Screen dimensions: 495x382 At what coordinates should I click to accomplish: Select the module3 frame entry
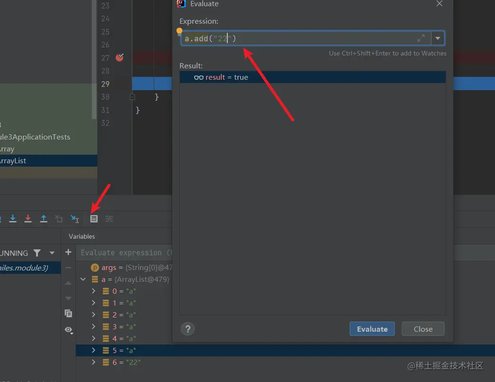pos(30,268)
